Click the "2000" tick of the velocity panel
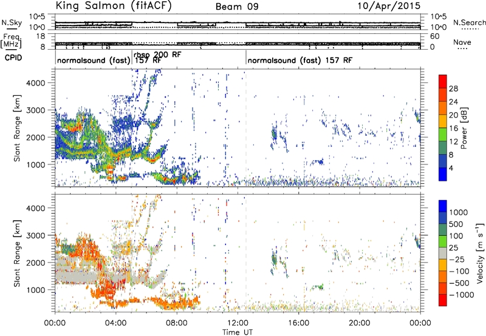Image resolution: width=486 pixels, height=336 pixels. 35,263
